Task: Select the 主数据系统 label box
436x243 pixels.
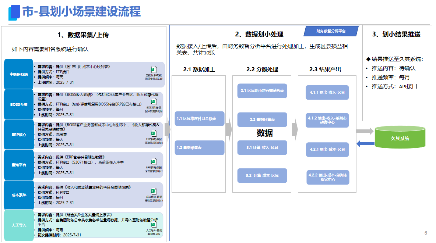Action: 19,74
